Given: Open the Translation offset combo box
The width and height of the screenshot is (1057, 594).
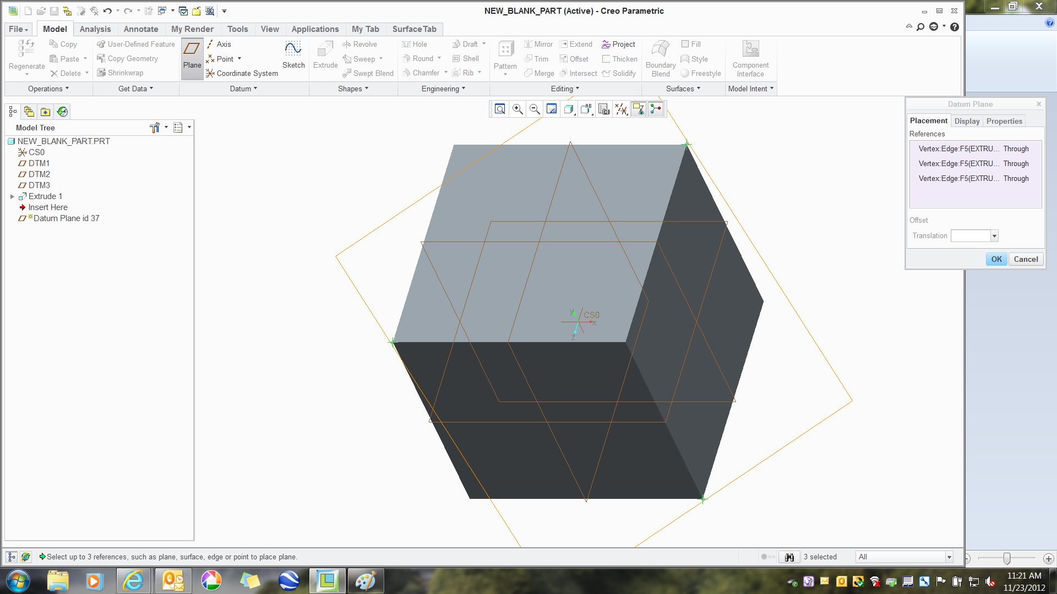Looking at the screenshot, I should pos(994,236).
